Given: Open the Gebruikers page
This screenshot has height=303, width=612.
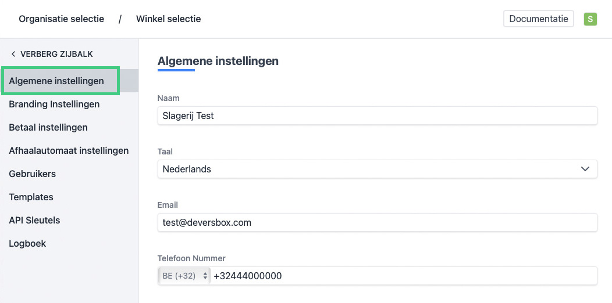Looking at the screenshot, I should [32, 174].
